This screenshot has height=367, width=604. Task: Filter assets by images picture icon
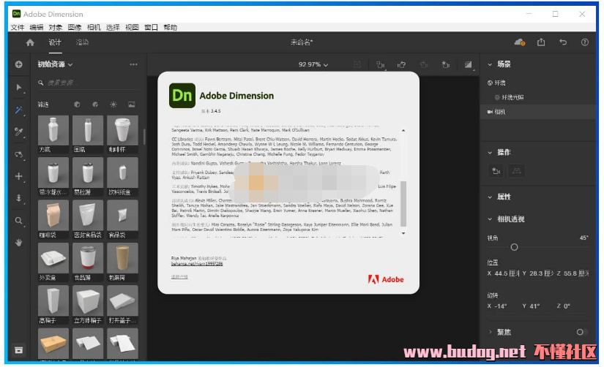131,105
